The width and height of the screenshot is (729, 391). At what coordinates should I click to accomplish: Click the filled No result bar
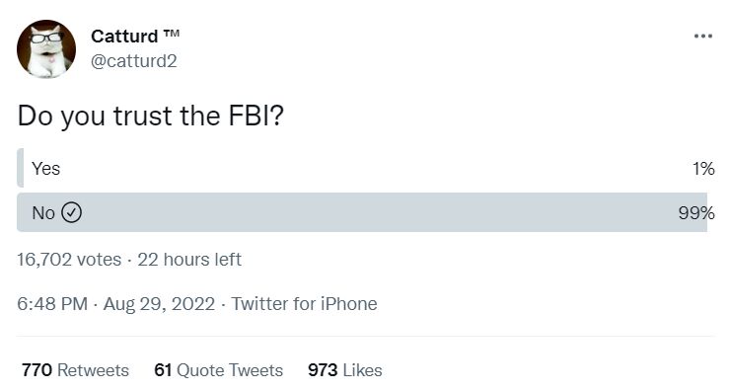coord(362,212)
